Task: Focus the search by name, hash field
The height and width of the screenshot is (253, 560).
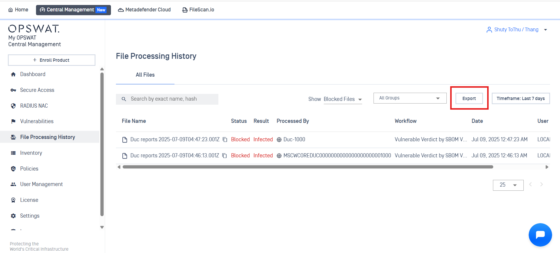Action: [x=167, y=99]
